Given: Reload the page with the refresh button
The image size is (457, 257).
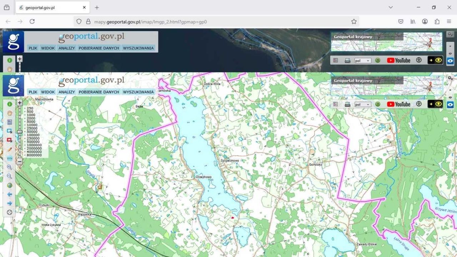Looking at the screenshot, I should point(32,21).
